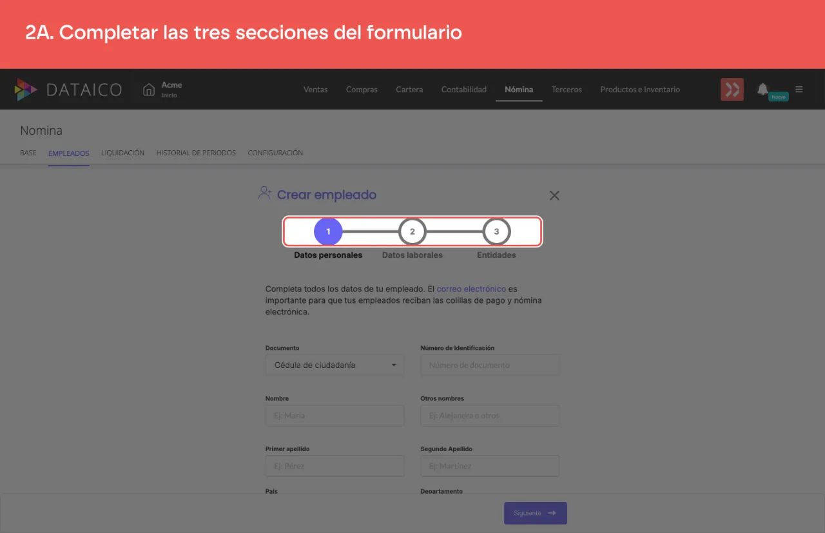Open Terceros in top navigation
The image size is (825, 533).
567,90
